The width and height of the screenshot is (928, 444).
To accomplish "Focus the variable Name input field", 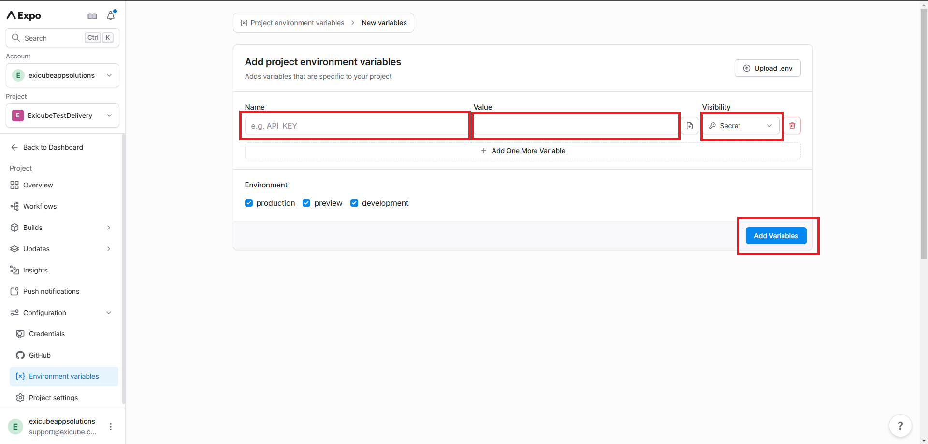I will [356, 126].
